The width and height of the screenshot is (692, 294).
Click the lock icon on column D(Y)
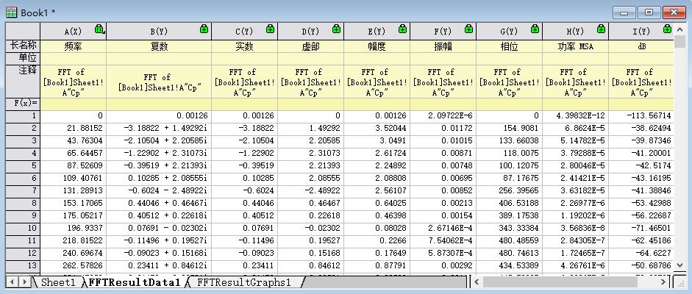(336, 29)
